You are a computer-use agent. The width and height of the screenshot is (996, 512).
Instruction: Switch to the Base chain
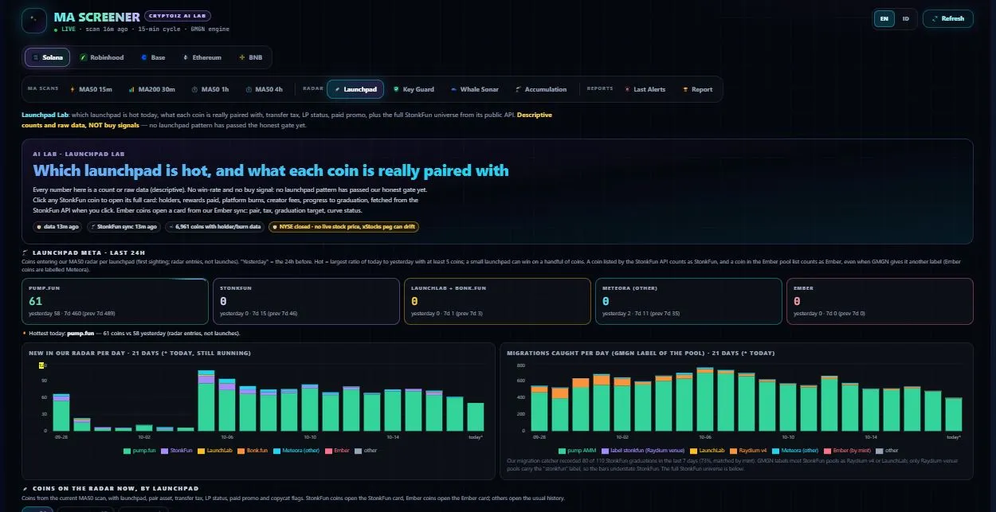(153, 57)
